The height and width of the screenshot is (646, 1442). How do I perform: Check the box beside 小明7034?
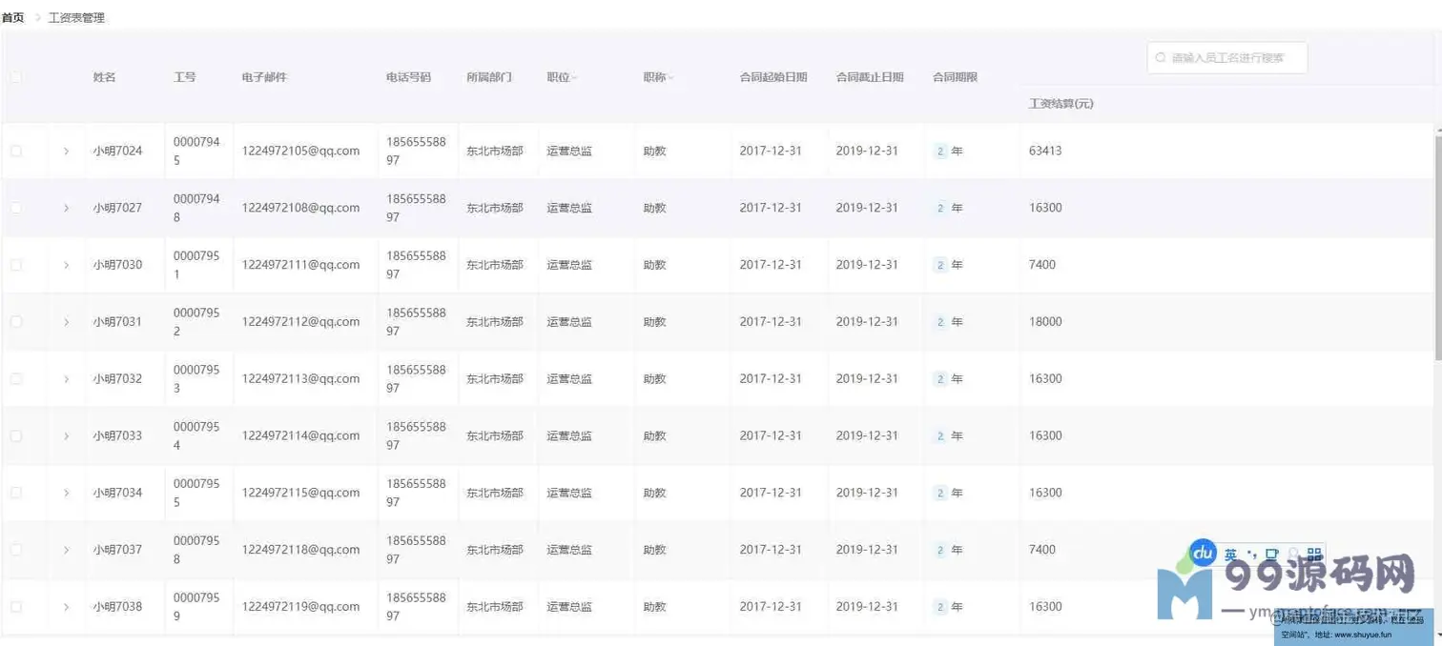[x=16, y=493]
